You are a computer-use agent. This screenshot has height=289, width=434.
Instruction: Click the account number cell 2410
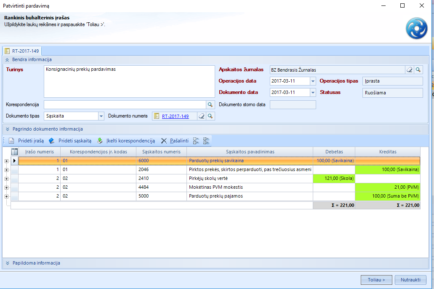(x=161, y=179)
